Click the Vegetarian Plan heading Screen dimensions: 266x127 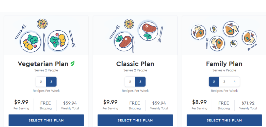pyautogui.click(x=43, y=64)
